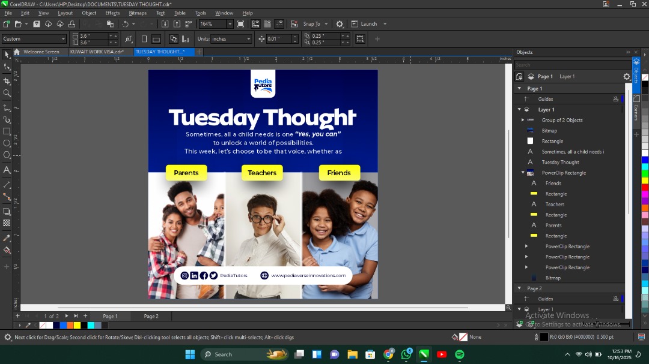Collapse the PowerClip Rectangle above Friends
The width and height of the screenshot is (649, 364).
pos(523,173)
